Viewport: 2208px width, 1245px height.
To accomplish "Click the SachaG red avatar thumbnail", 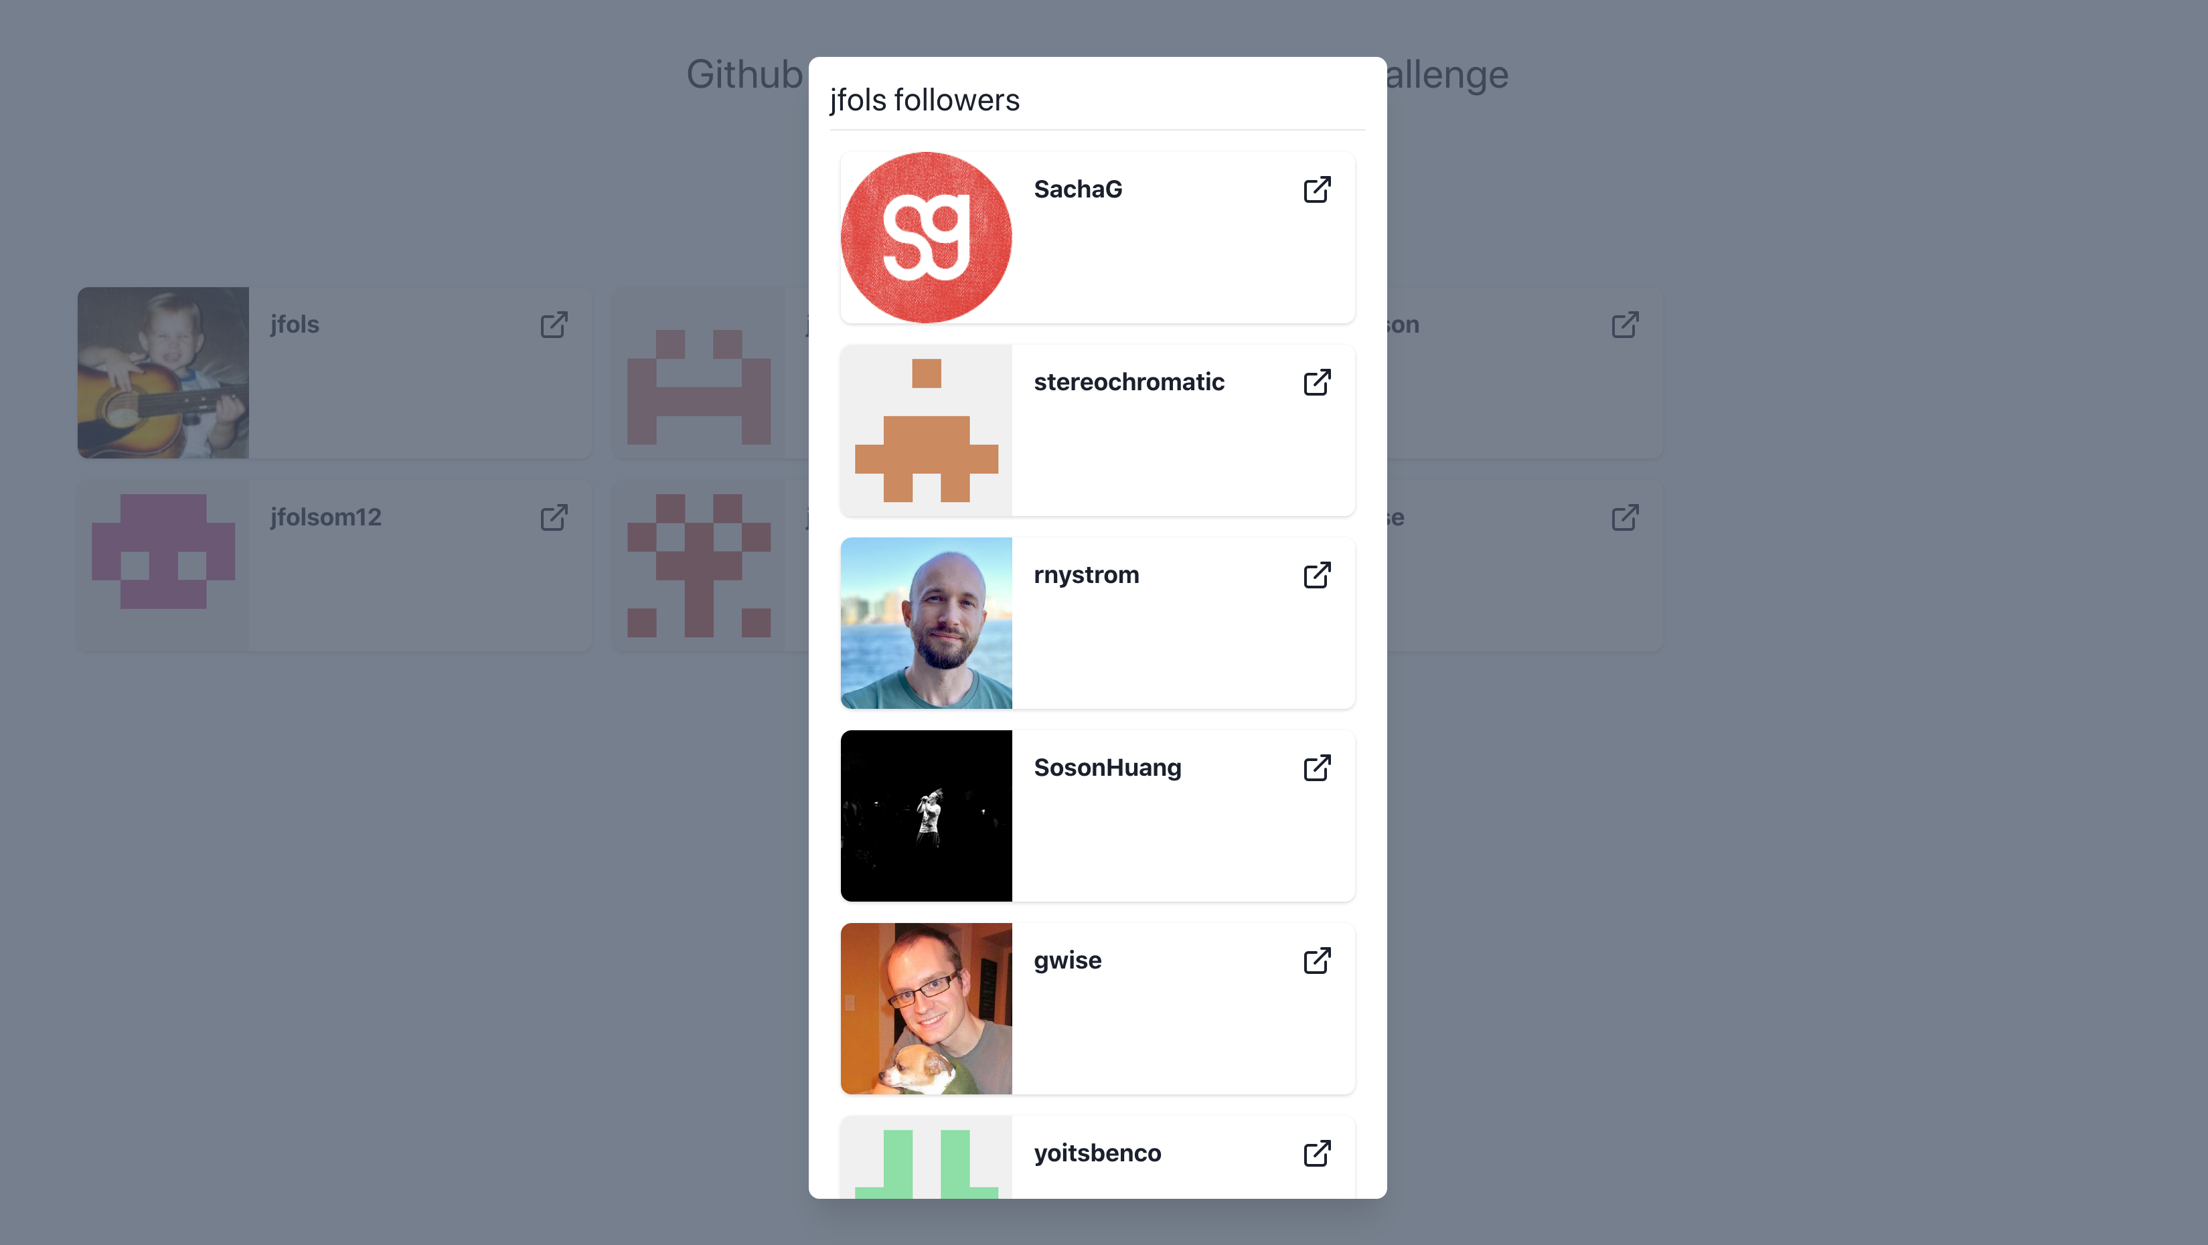I will 926,238.
